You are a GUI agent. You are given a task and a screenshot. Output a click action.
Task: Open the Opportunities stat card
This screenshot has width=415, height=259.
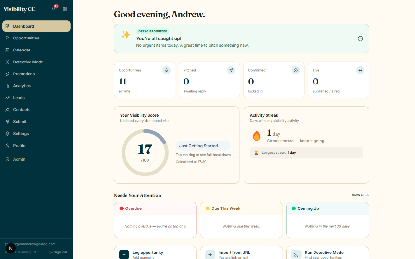pyautogui.click(x=145, y=80)
